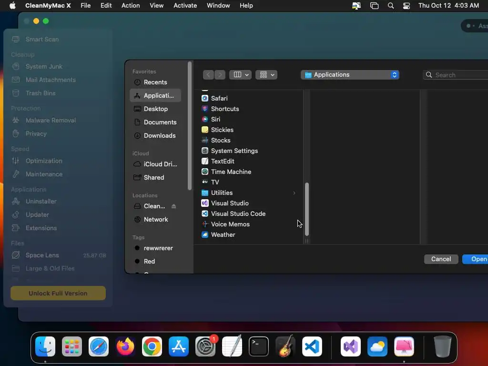Viewport: 488px width, 366px height.
Task: Select the rewwrerer tag
Action: [155, 248]
